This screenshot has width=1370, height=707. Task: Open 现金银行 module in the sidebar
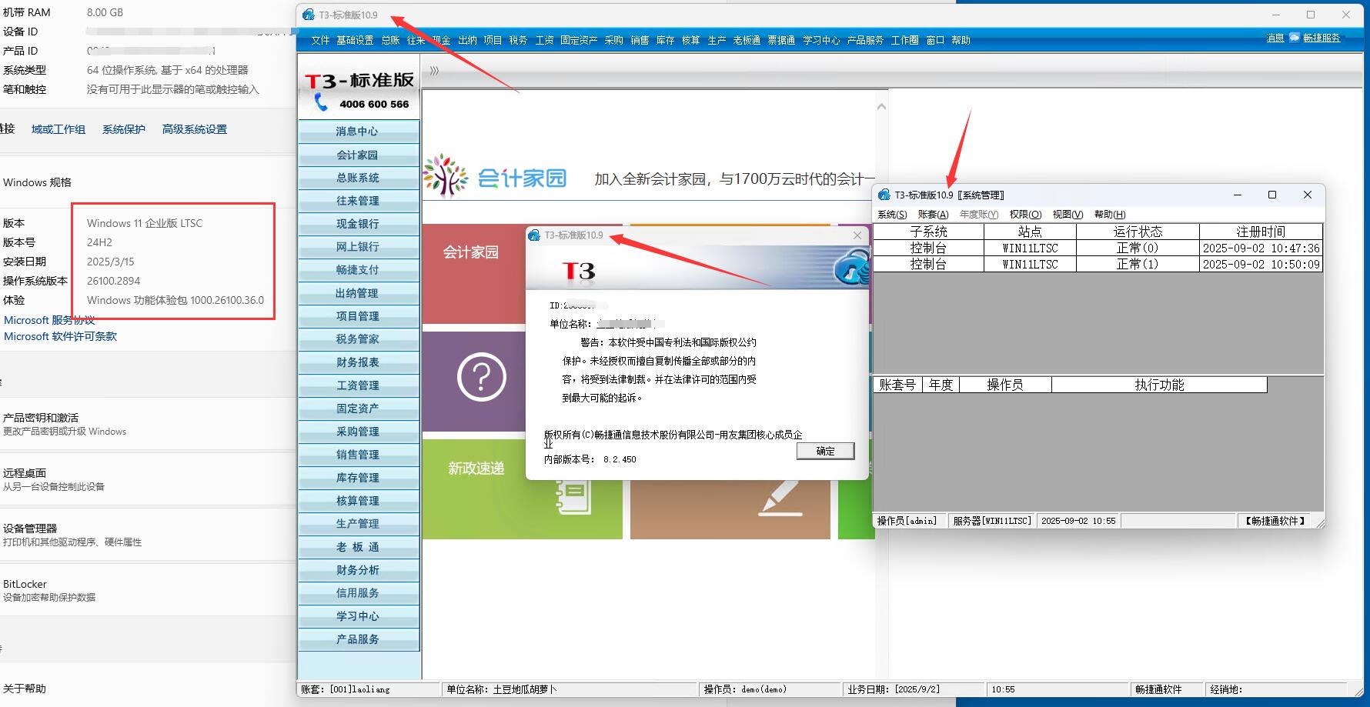358,224
